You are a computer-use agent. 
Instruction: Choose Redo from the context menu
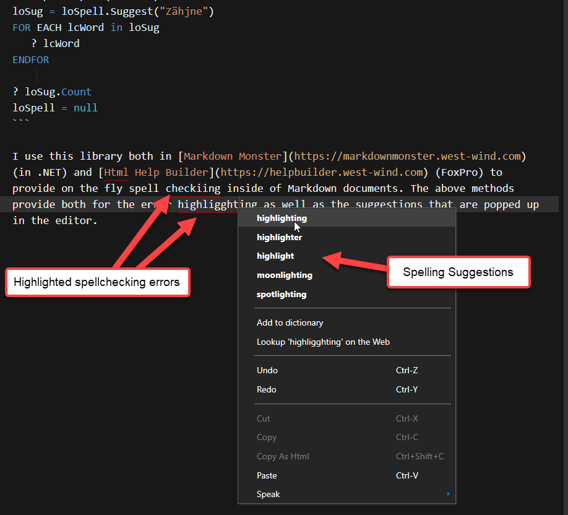pyautogui.click(x=267, y=389)
